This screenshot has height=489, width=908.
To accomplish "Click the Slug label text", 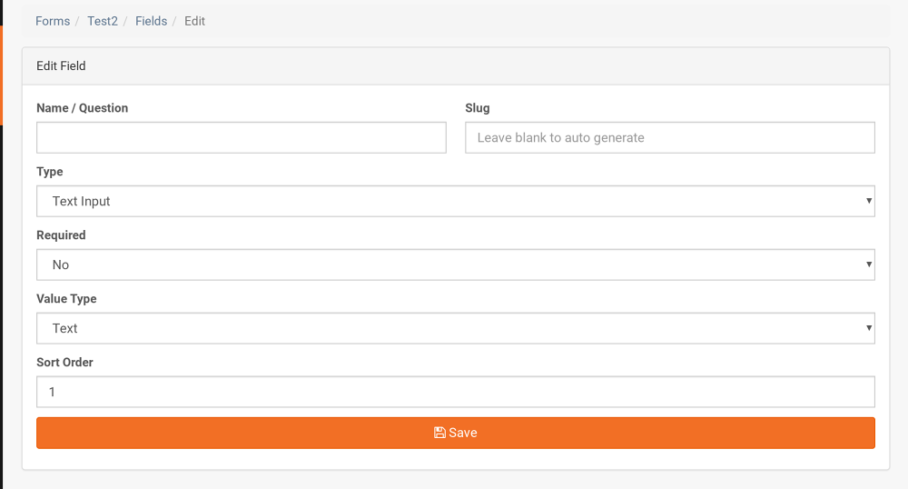I will tap(478, 108).
